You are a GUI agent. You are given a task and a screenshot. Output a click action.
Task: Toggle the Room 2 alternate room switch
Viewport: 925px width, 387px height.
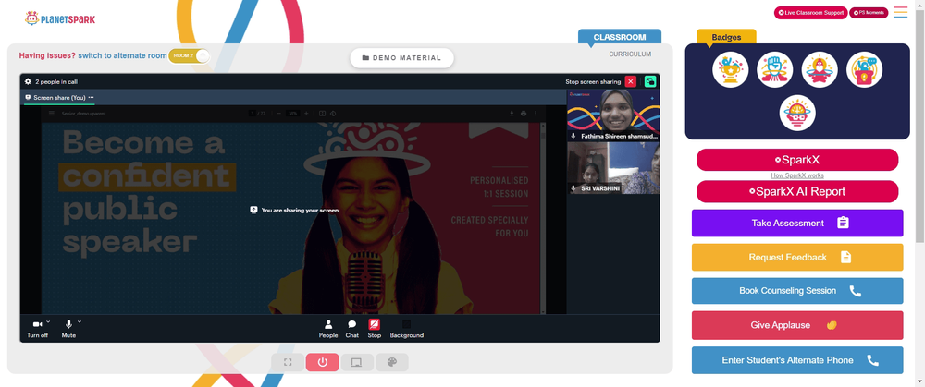pos(190,56)
